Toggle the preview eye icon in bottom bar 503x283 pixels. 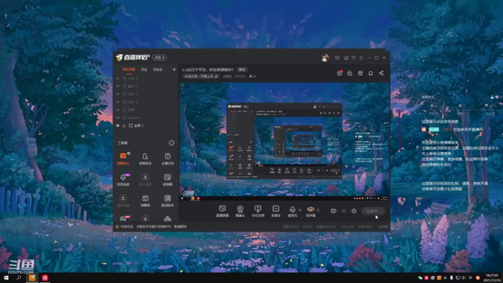344,211
